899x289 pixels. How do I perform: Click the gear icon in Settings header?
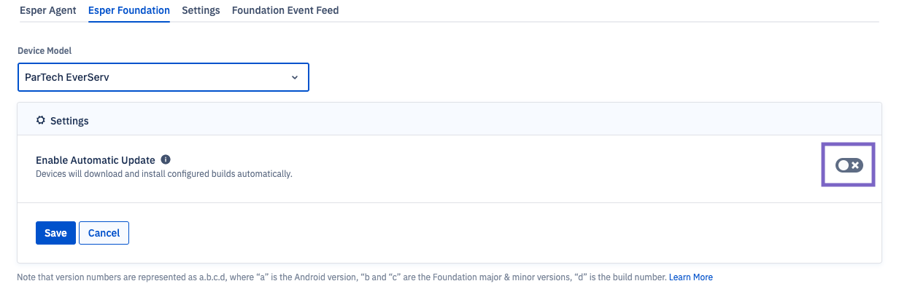point(41,120)
